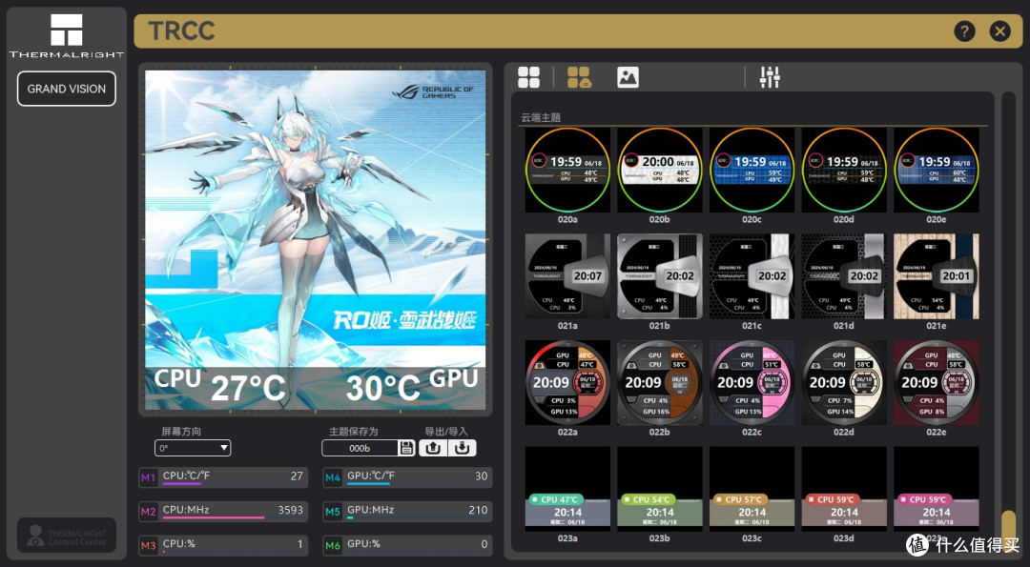The image size is (1030, 567).
Task: Select theme thumbnail 023a
Action: point(567,489)
